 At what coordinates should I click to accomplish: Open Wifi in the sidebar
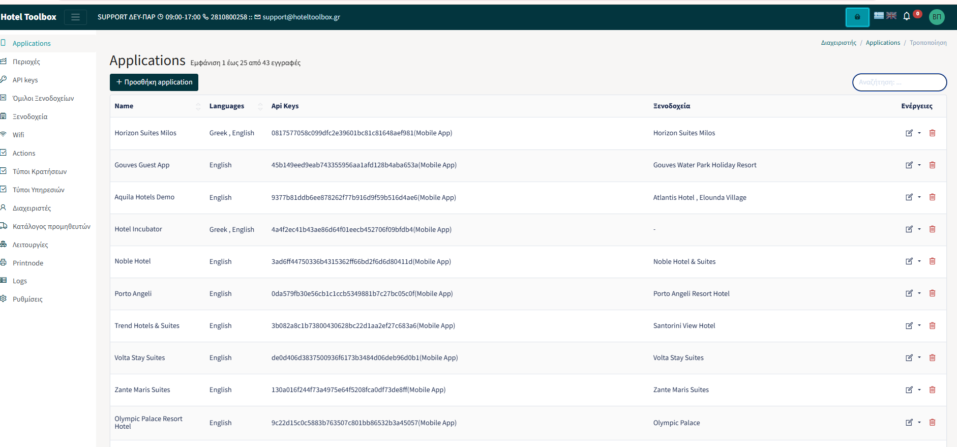18,135
